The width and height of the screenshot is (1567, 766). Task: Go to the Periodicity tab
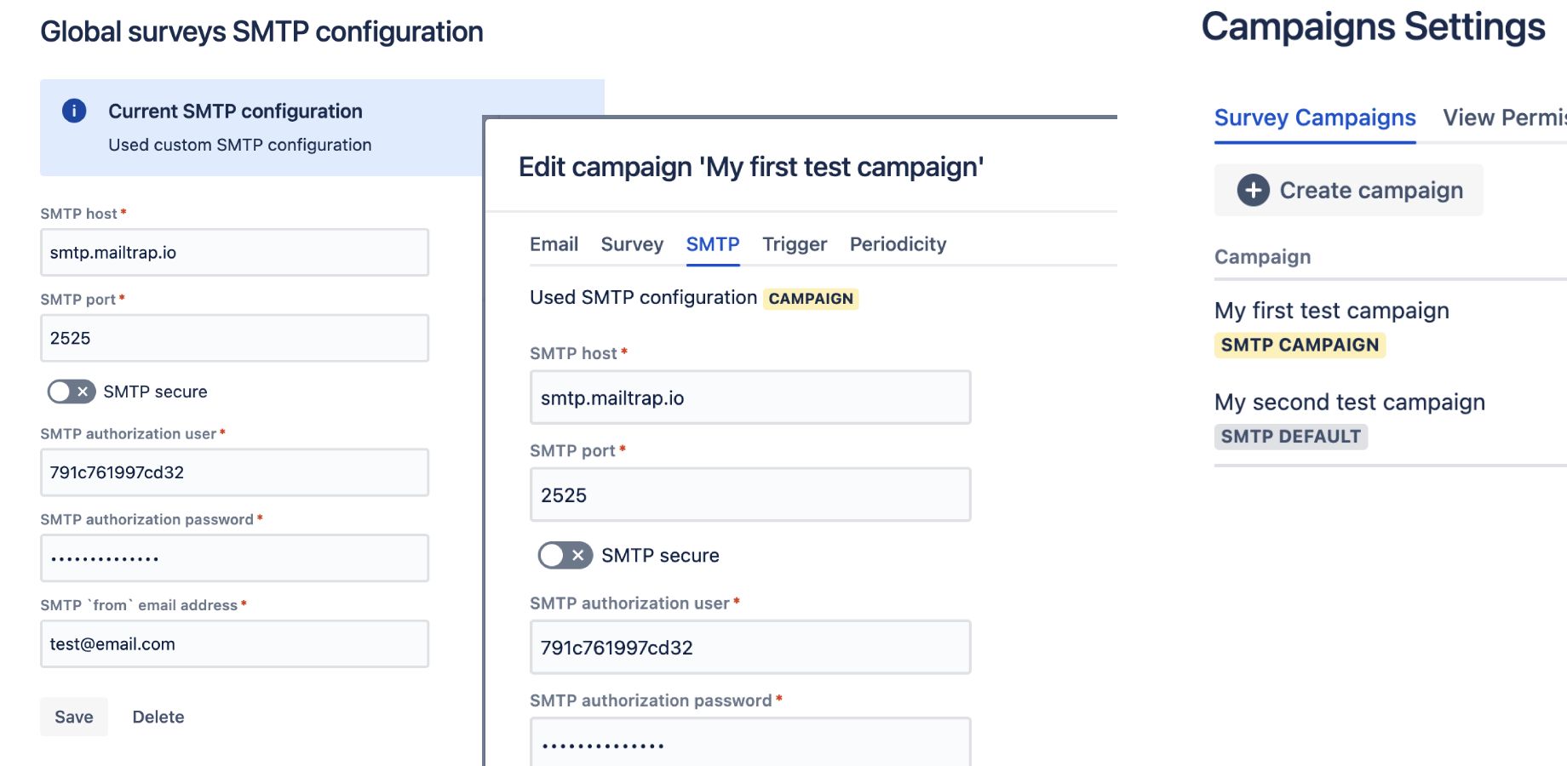[898, 244]
